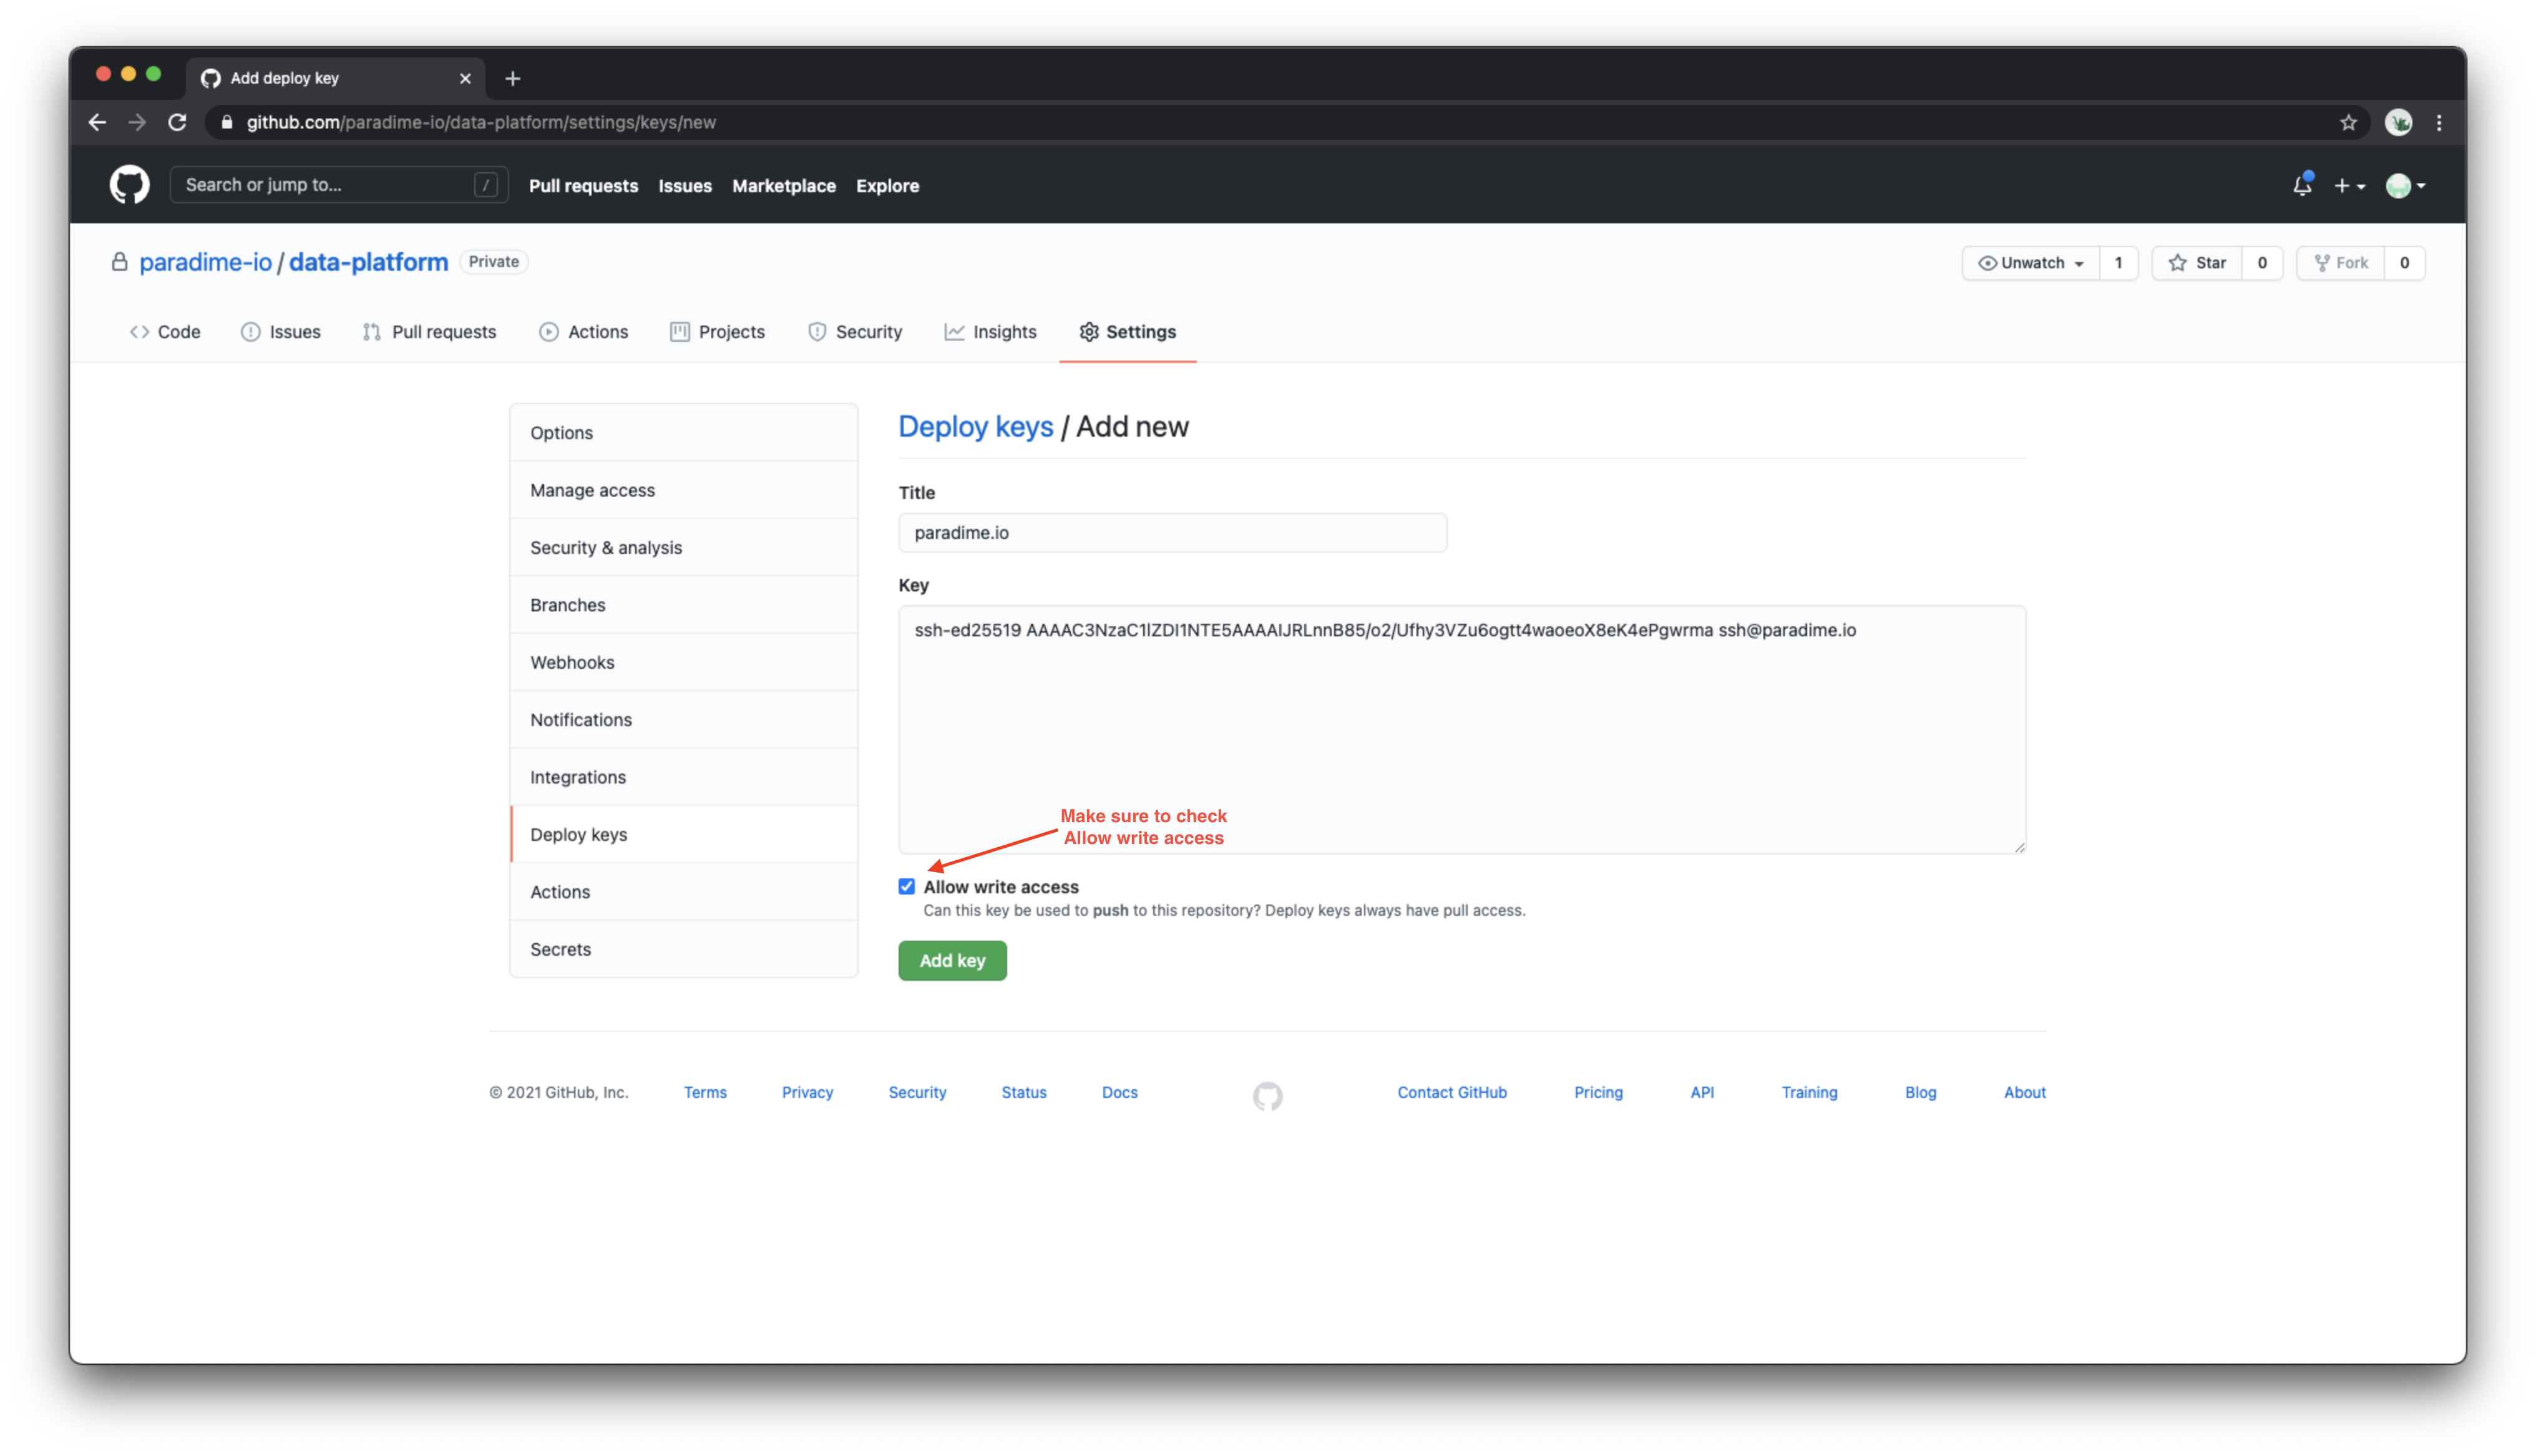Open a new browser tab with plus icon

tap(513, 78)
